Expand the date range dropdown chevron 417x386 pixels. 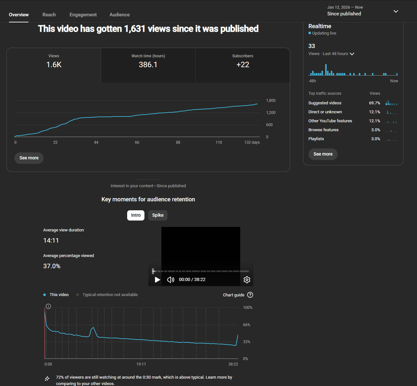click(396, 11)
